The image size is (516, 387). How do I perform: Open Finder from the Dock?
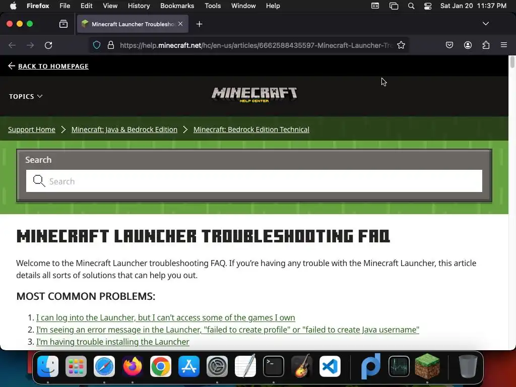pos(48,366)
